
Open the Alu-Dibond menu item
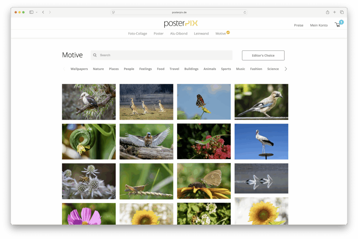pos(179,33)
